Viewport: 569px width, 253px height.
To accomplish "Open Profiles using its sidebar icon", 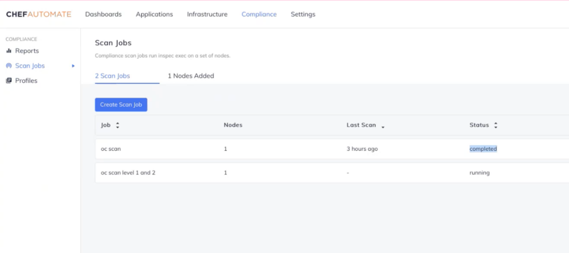I will tap(8, 80).
